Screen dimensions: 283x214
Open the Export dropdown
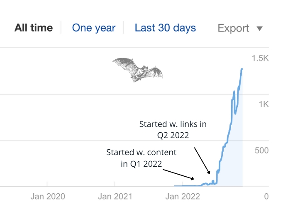[x=240, y=28]
